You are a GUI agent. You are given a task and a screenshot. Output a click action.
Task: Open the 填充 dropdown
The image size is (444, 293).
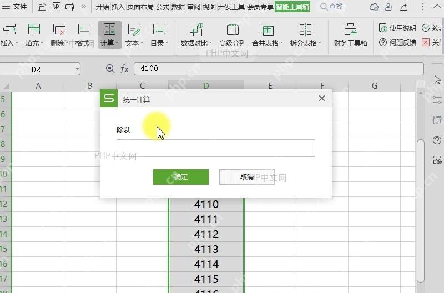[34, 35]
